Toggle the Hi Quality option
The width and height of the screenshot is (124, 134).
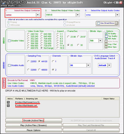pyautogui.click(x=106, y=34)
